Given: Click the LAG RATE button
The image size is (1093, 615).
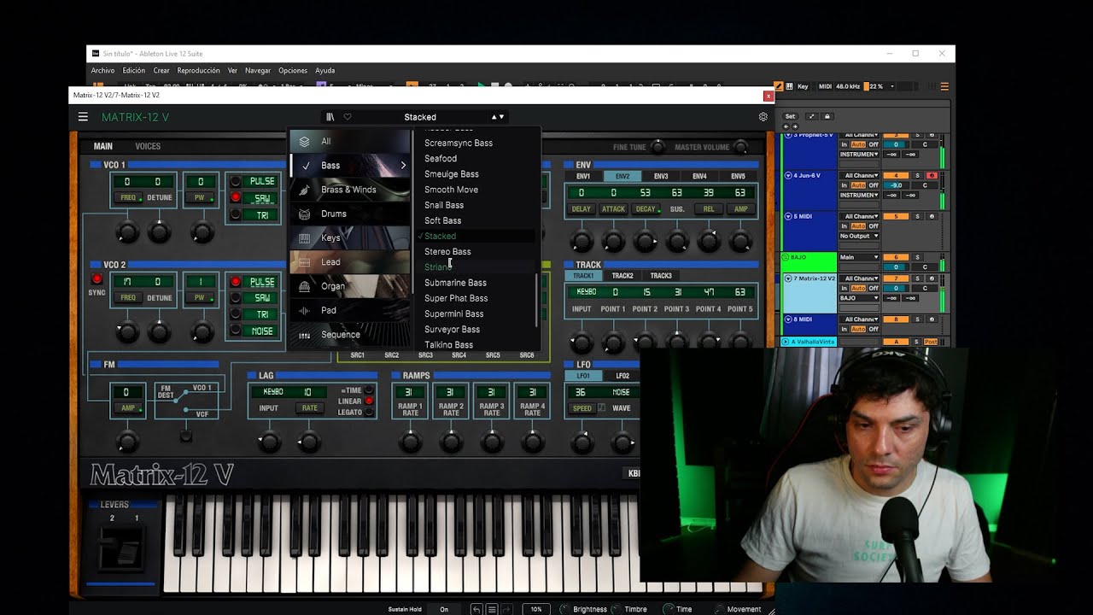Looking at the screenshot, I should pos(309,408).
